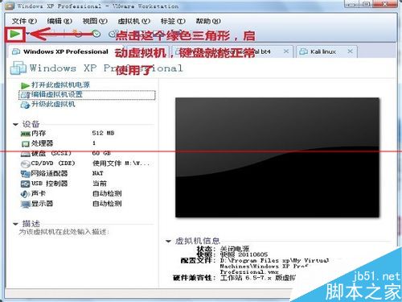402x302 pixels.
Task: Click the 512 MB memory value
Action: [x=103, y=133]
